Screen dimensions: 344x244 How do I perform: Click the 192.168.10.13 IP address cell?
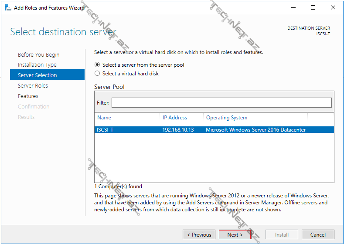click(x=178, y=130)
